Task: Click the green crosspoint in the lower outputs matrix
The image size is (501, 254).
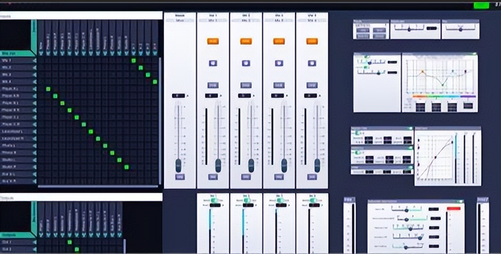Action: (70, 242)
